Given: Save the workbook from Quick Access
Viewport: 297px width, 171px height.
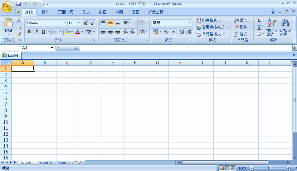Looking at the screenshot, I should [x=18, y=4].
